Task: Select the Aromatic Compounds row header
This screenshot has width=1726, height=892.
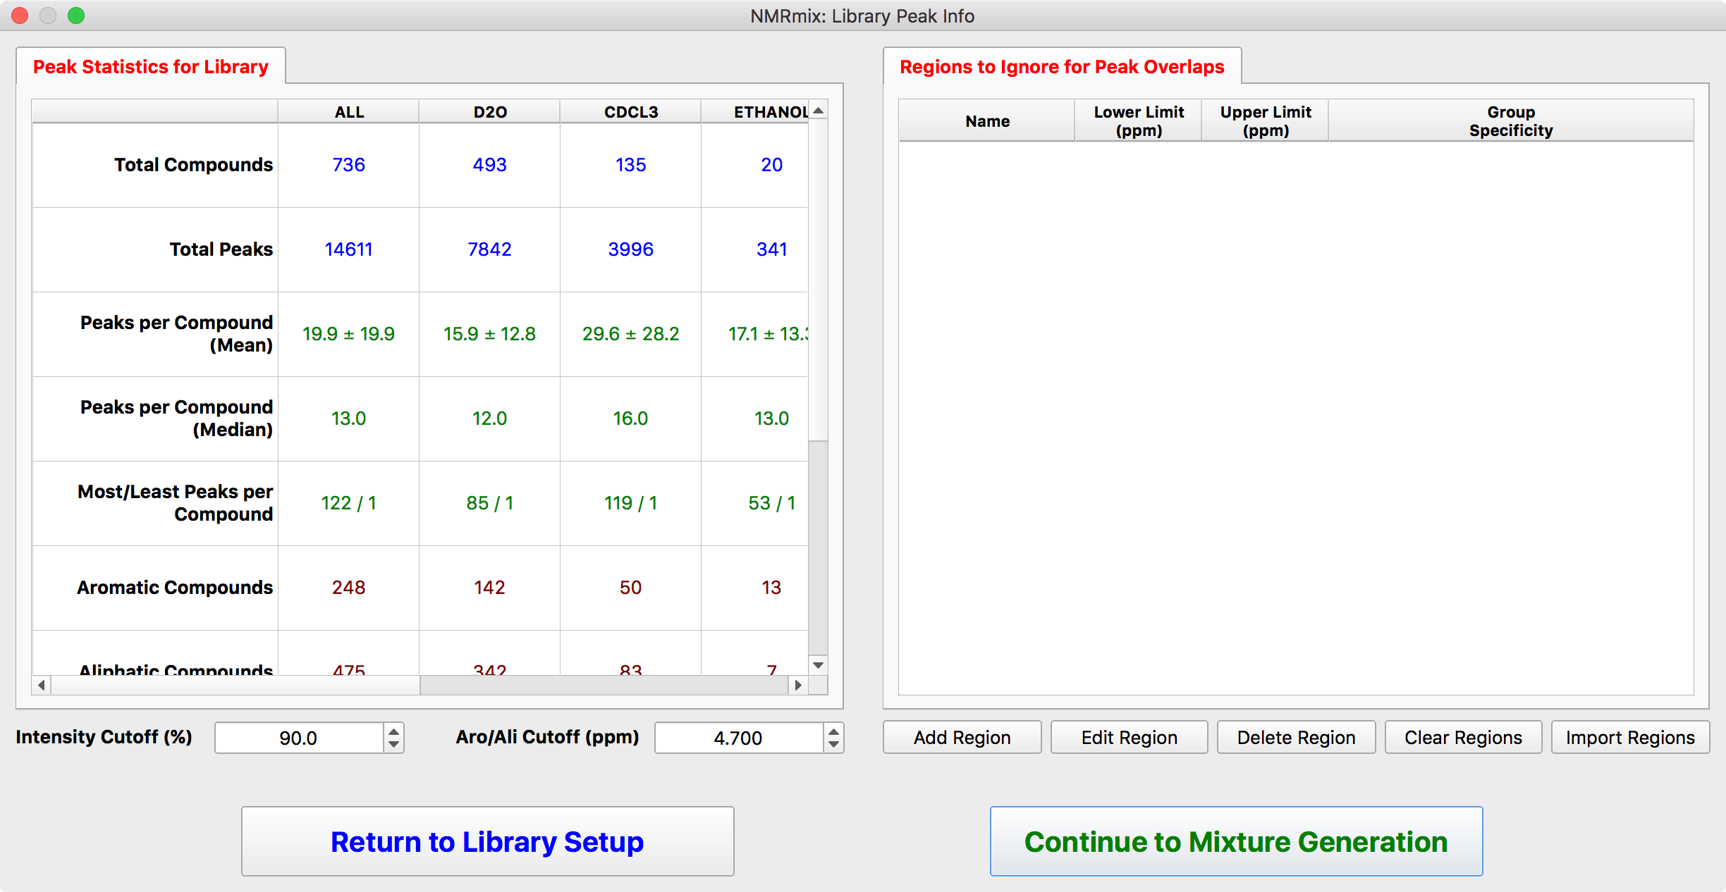Action: (x=156, y=588)
